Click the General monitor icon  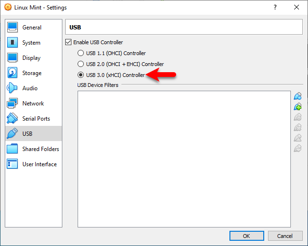pos(12,27)
